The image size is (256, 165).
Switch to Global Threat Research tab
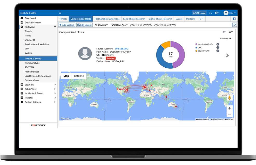(160, 19)
